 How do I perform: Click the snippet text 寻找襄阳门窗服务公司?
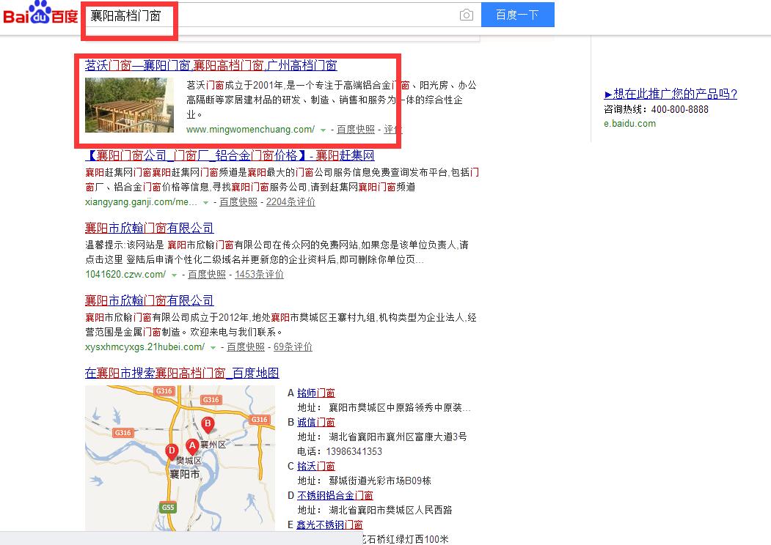coord(260,188)
